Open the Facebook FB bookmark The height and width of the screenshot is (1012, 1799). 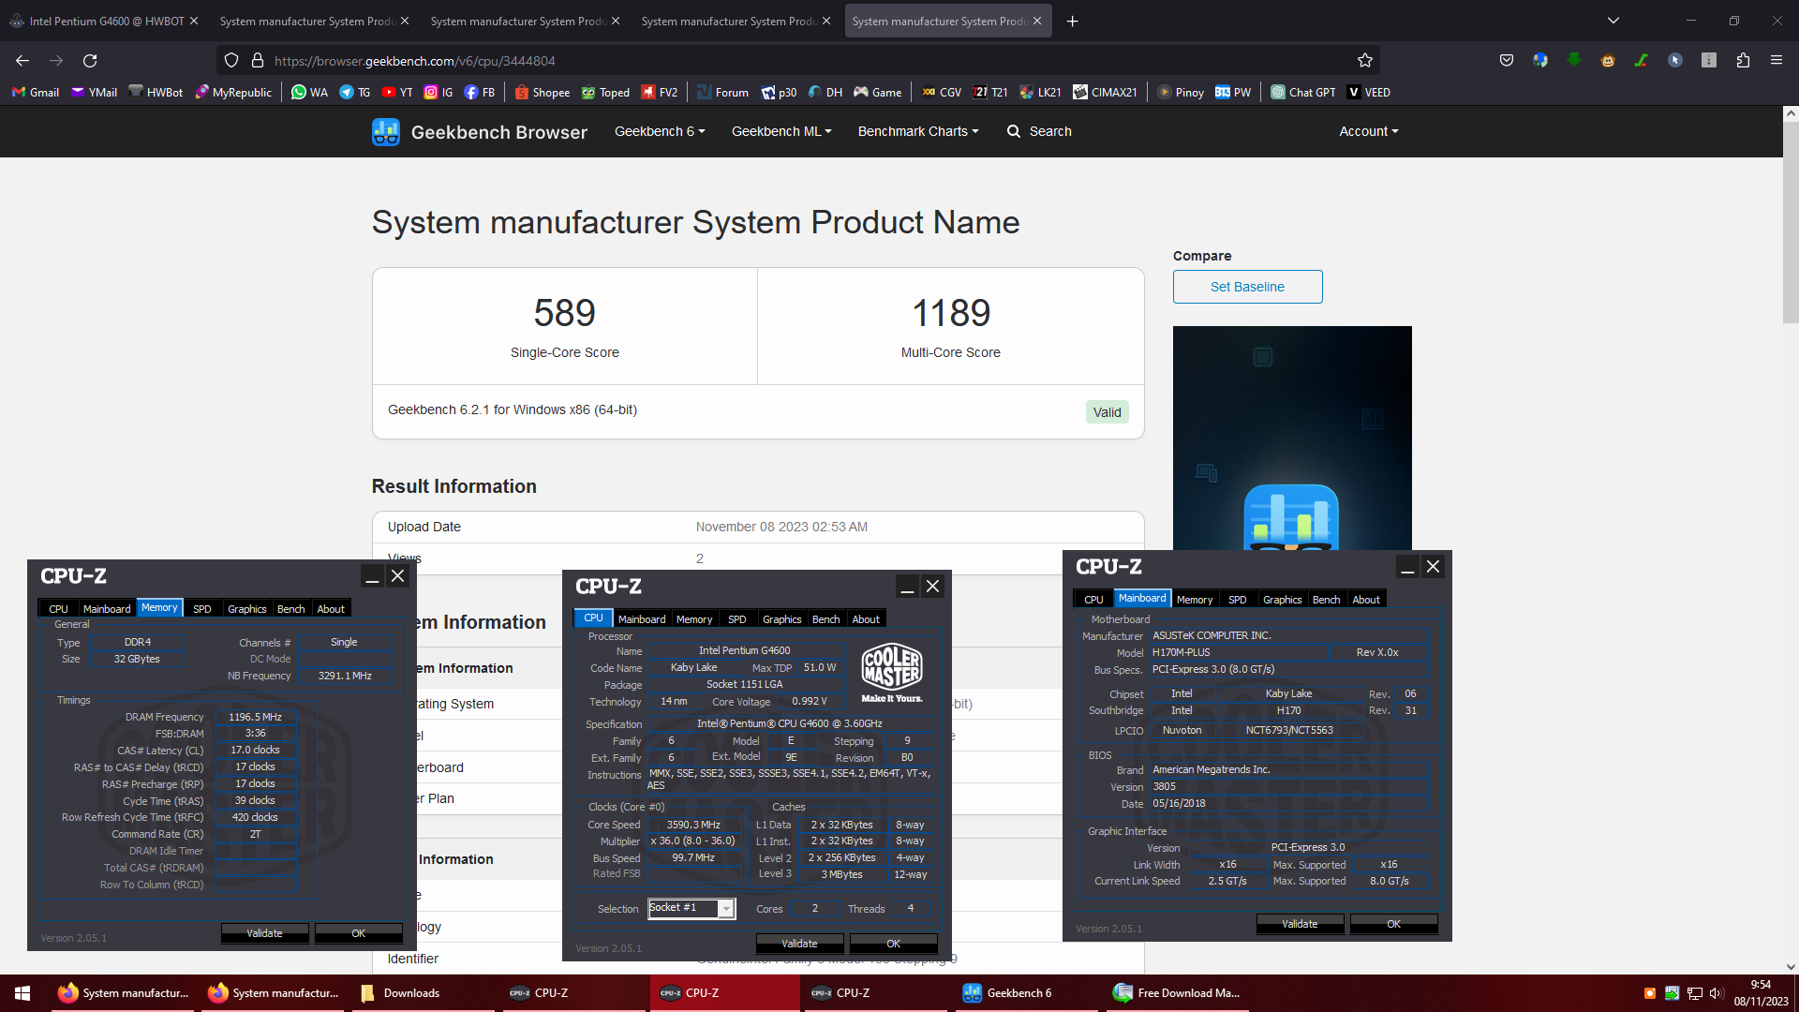(480, 92)
